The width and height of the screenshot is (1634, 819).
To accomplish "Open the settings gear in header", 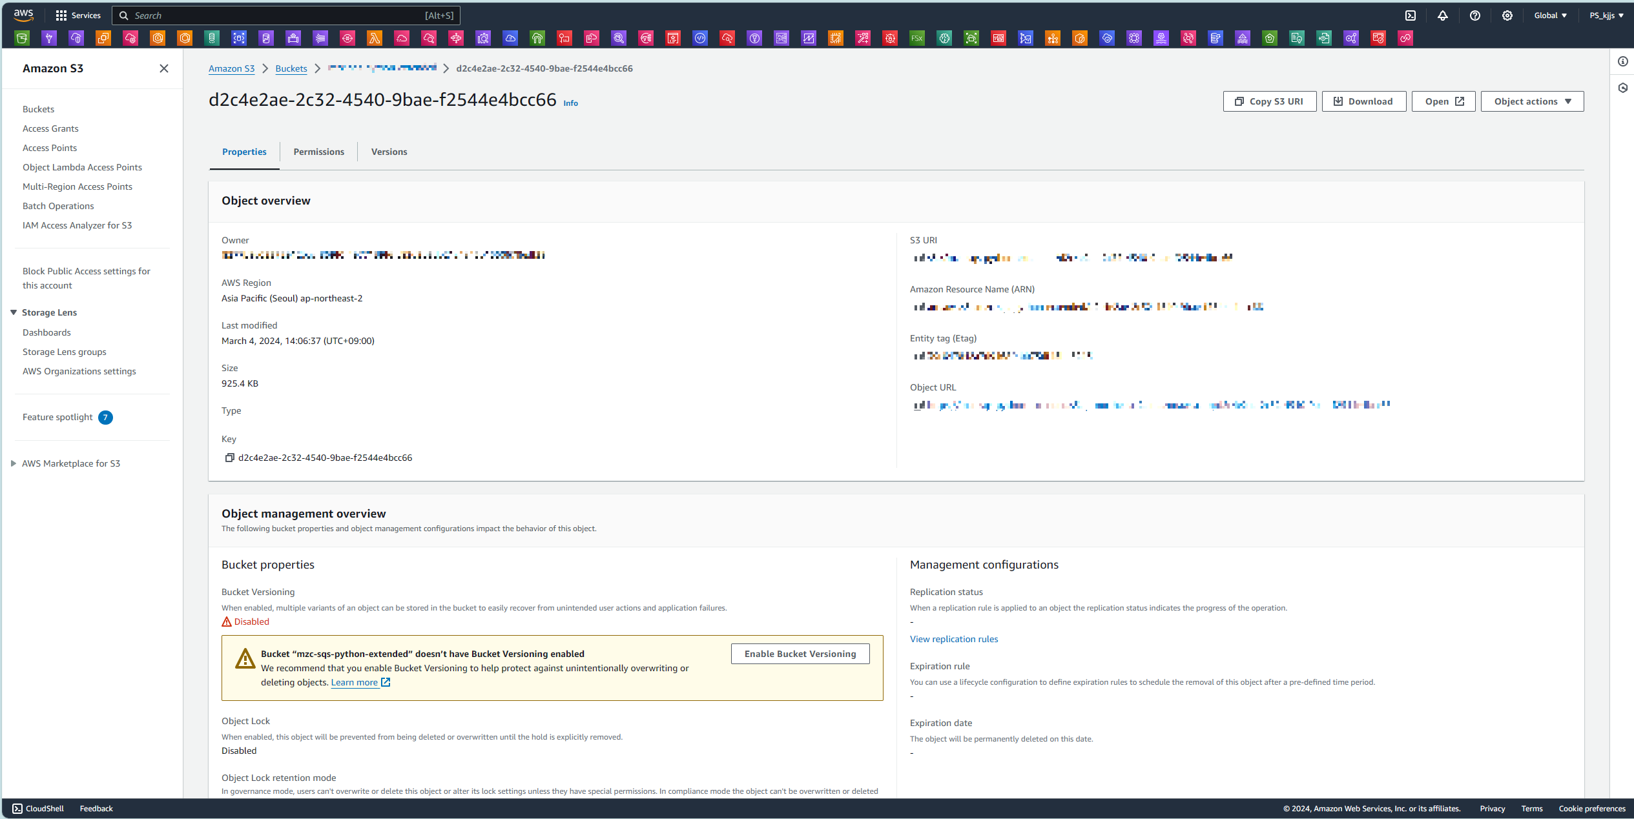I will click(x=1507, y=15).
